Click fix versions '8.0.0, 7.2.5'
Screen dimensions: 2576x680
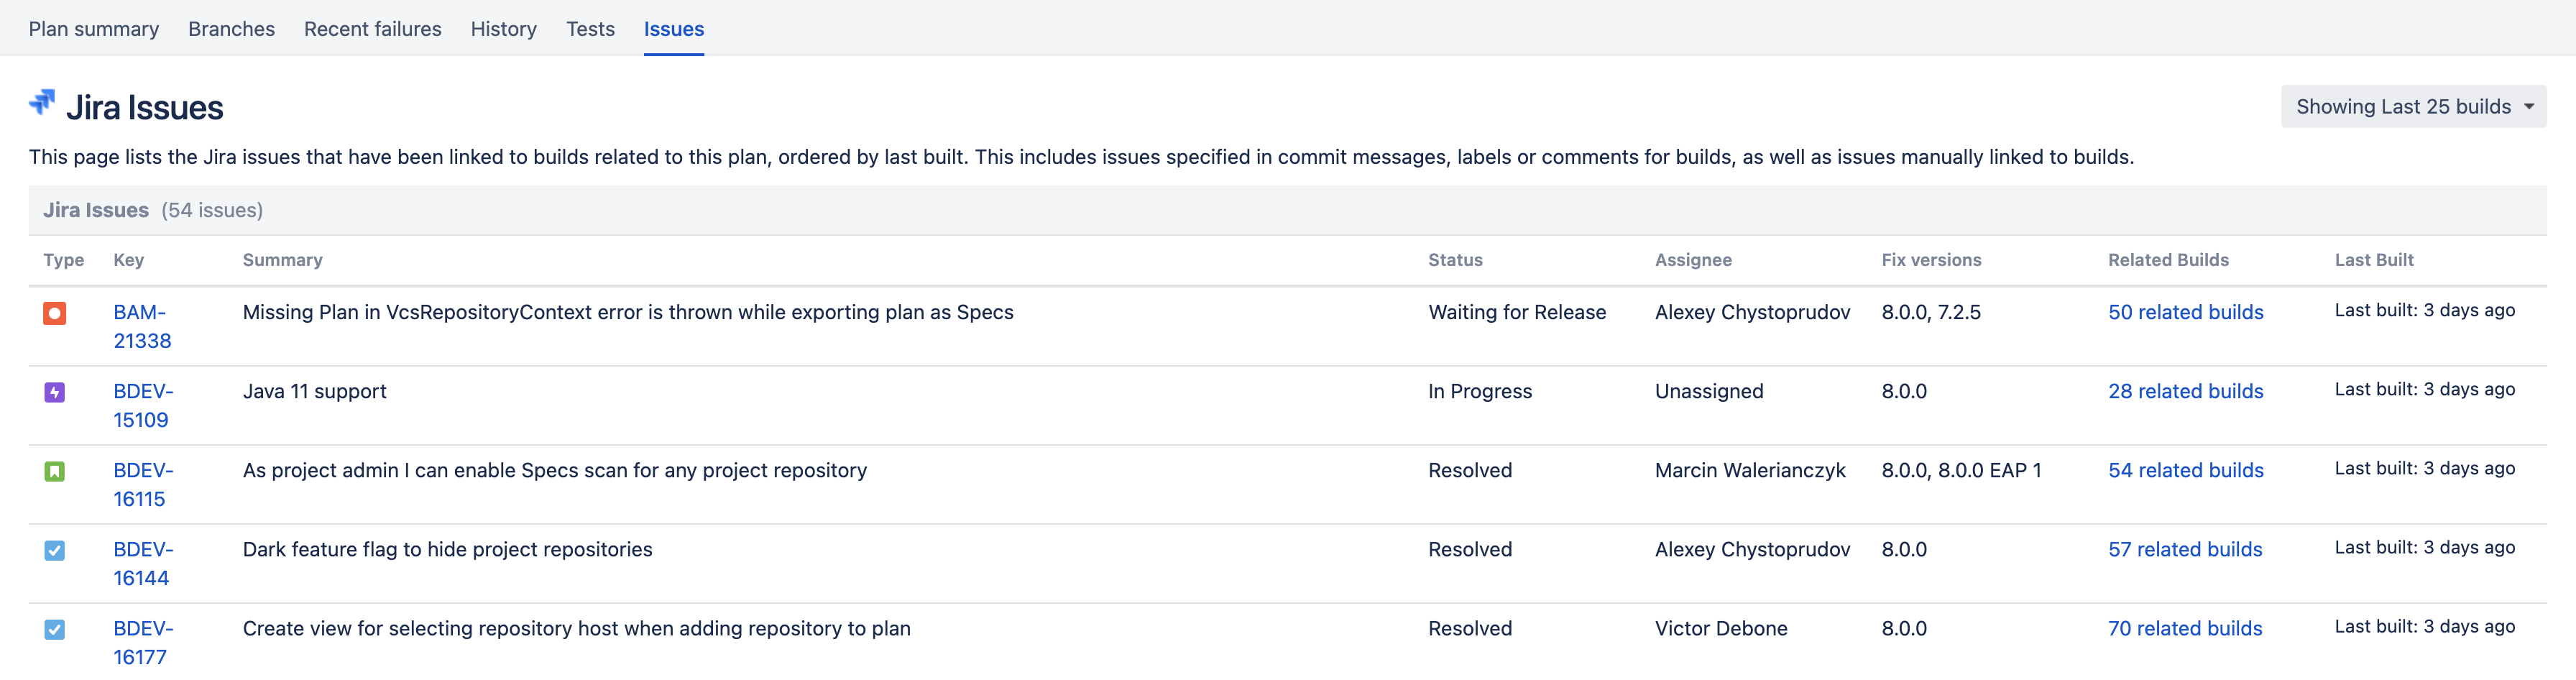pos(1931,312)
